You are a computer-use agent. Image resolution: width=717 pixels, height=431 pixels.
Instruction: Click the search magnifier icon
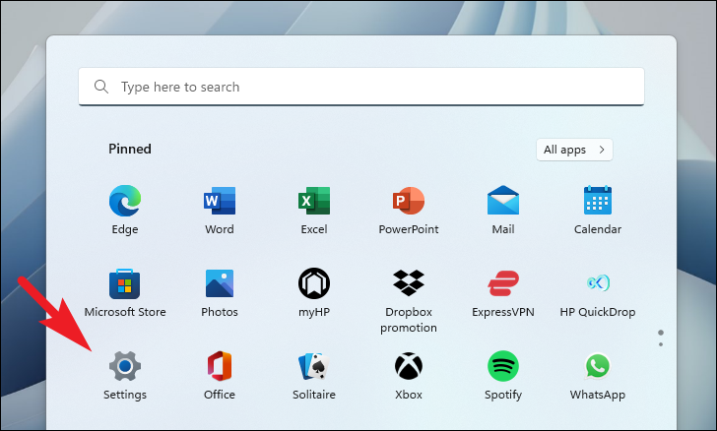(101, 87)
